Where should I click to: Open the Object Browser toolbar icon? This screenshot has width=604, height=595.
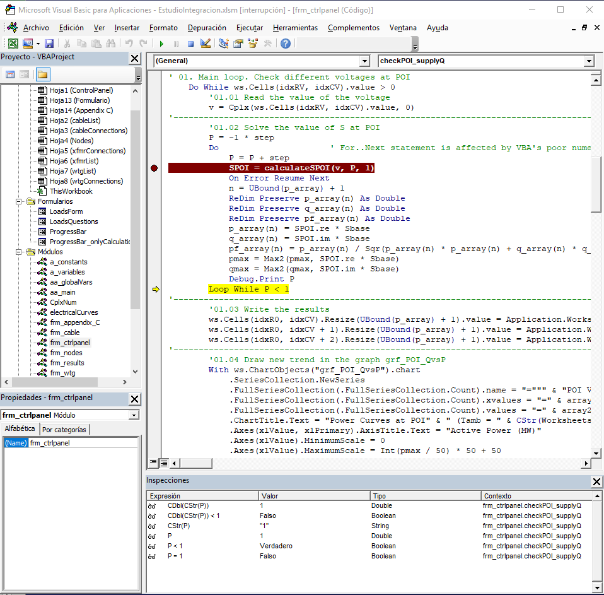click(x=253, y=44)
